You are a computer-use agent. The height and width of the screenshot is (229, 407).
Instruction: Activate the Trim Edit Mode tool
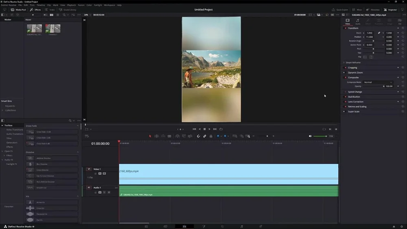157,136
